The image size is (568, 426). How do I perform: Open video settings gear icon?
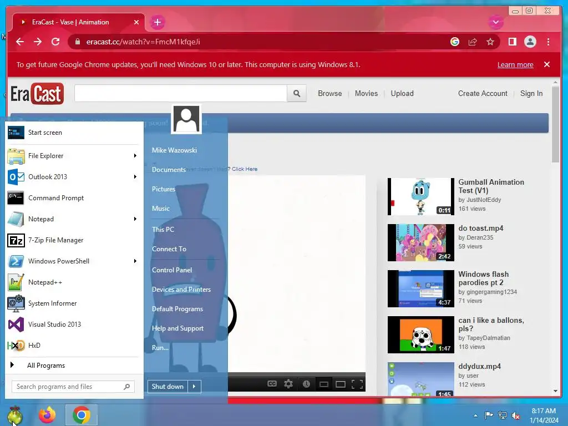(x=288, y=384)
